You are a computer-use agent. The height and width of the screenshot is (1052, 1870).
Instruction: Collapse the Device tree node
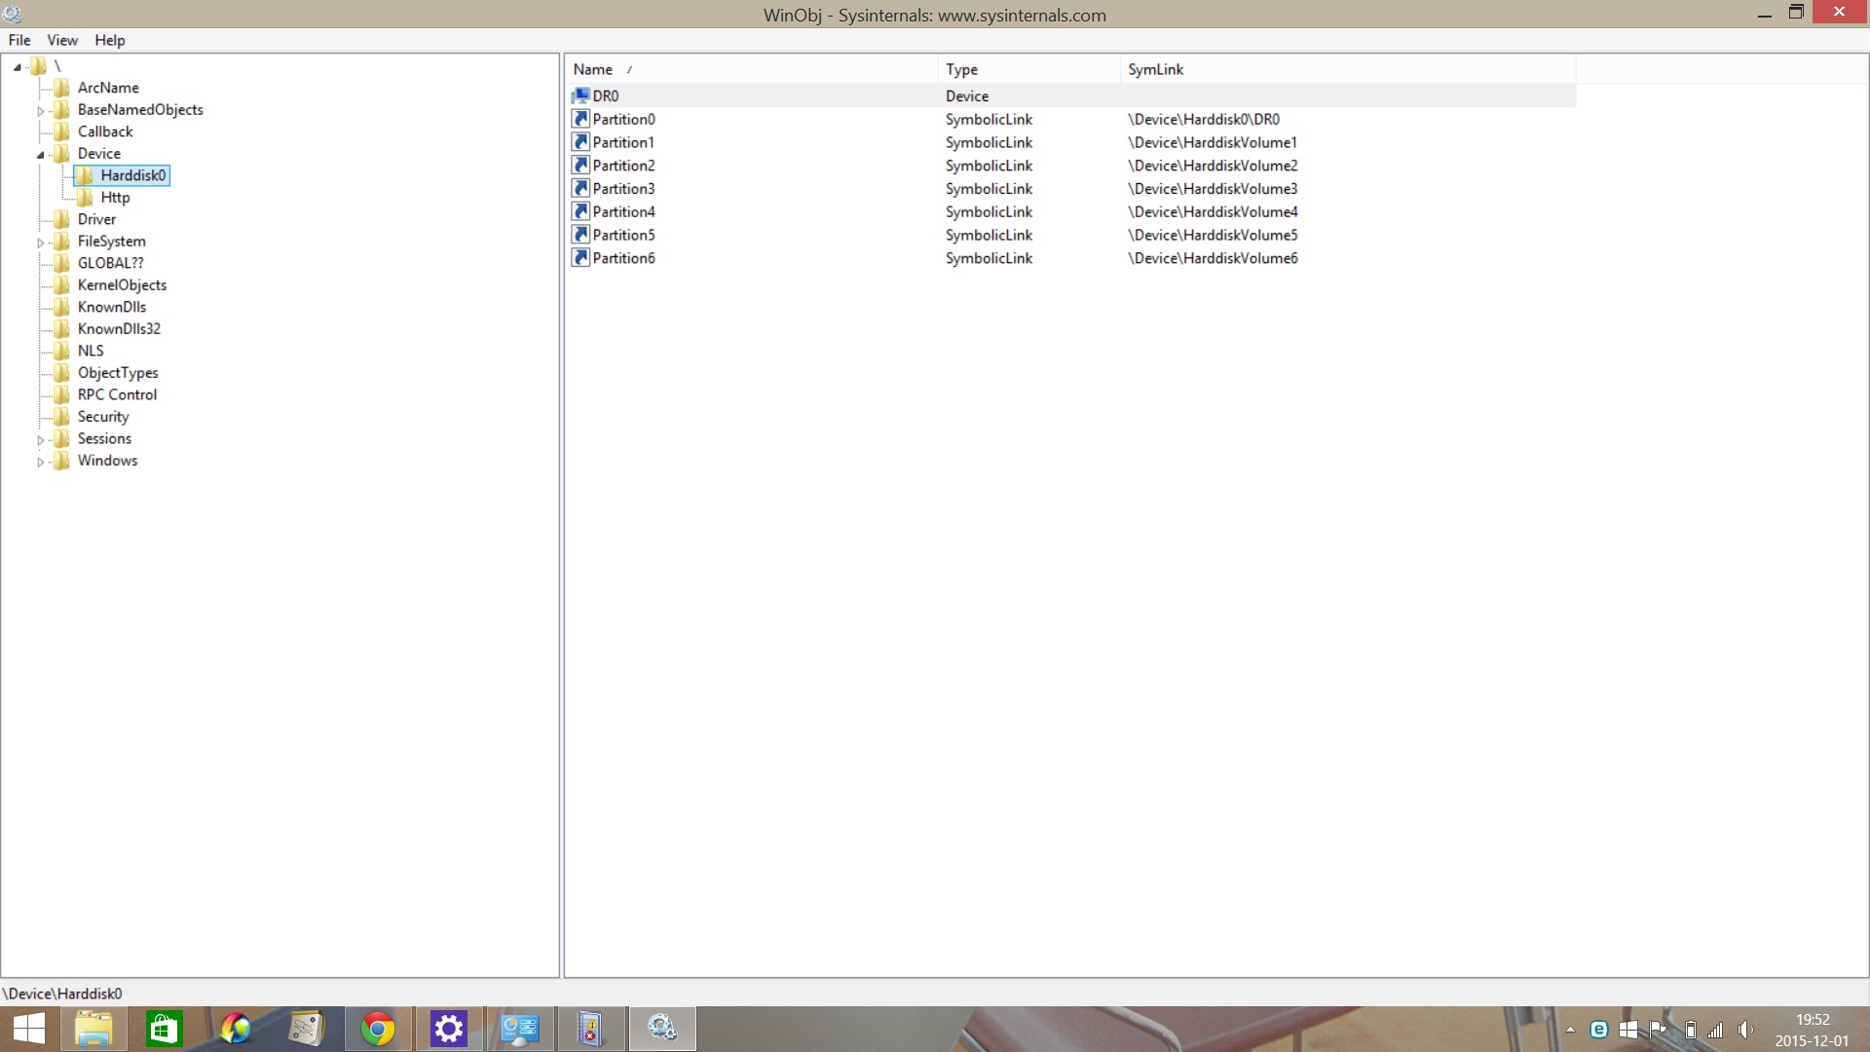coord(41,155)
